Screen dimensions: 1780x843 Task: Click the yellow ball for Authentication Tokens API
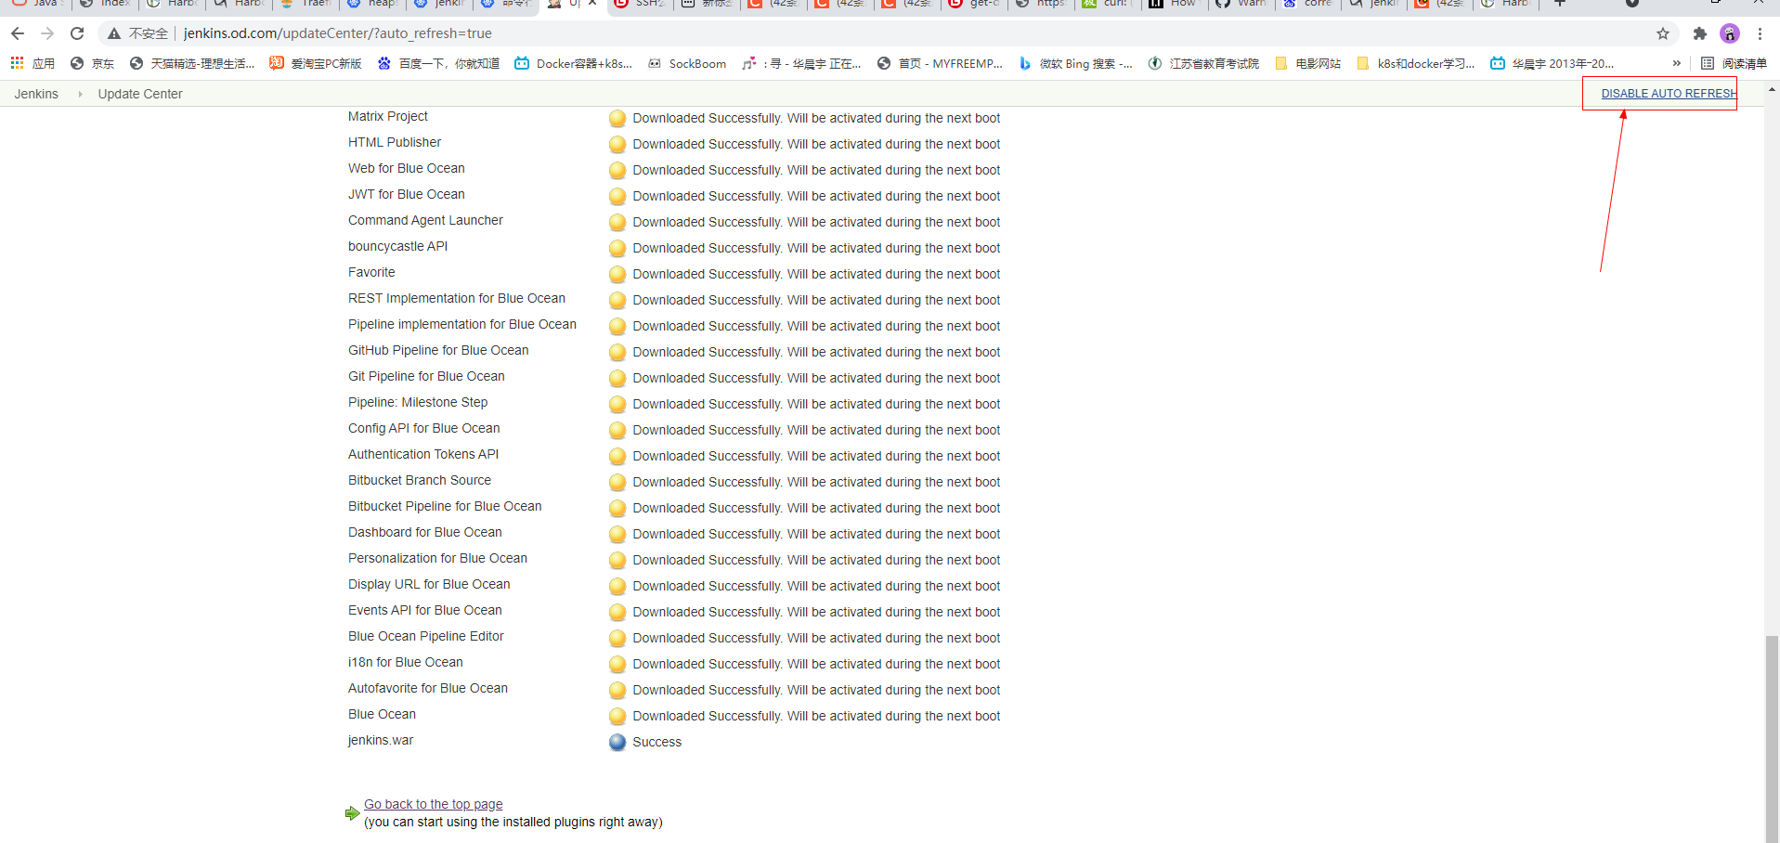[617, 457]
